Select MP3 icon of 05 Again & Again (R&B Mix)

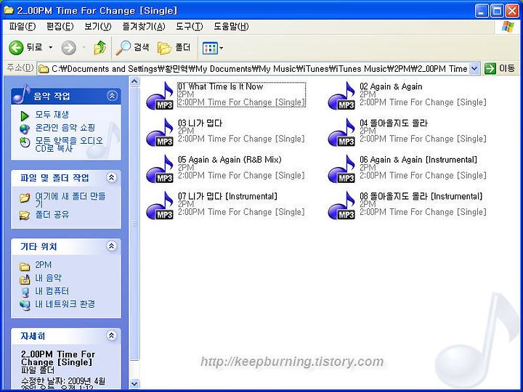(x=160, y=169)
